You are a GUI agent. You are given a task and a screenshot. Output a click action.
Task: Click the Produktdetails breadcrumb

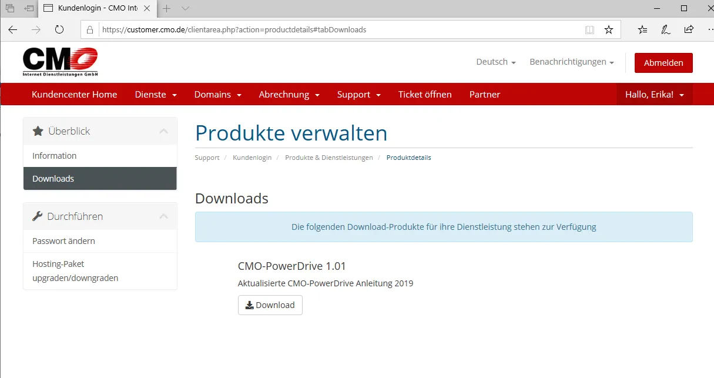tap(409, 158)
